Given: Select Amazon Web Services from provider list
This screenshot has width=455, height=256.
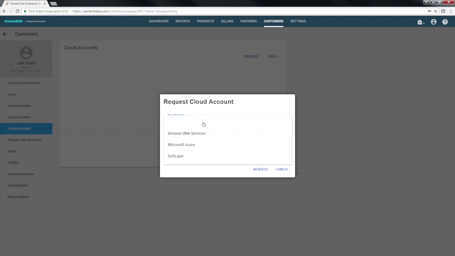Looking at the screenshot, I should 227,133.
